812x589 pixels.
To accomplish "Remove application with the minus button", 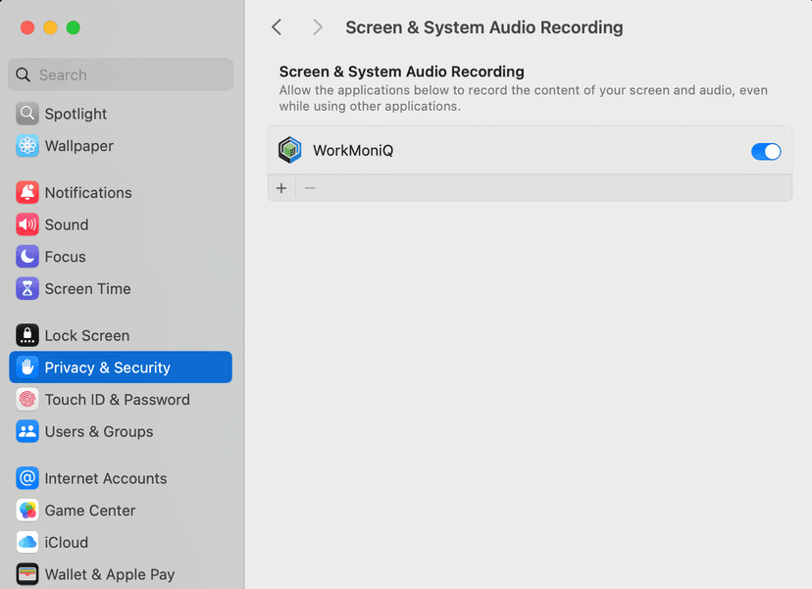I will [310, 188].
